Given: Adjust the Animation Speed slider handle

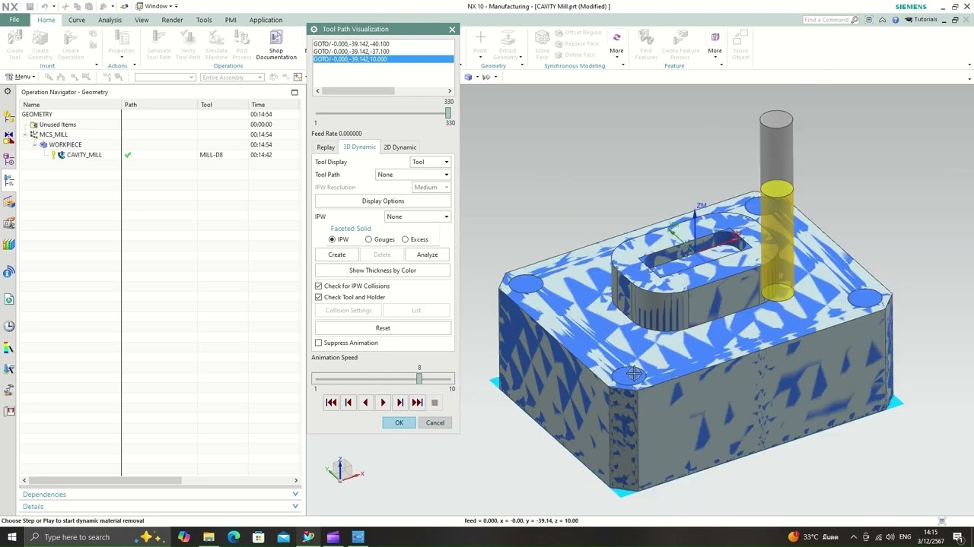Looking at the screenshot, I should (419, 378).
